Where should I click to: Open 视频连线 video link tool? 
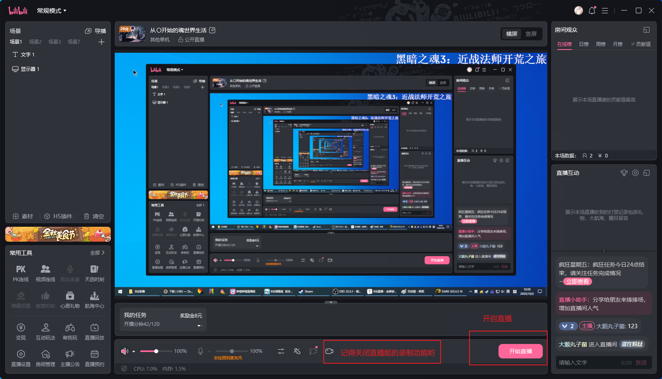[x=46, y=273]
